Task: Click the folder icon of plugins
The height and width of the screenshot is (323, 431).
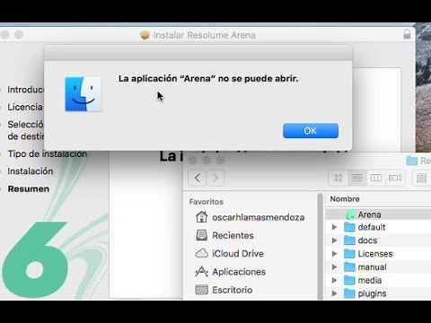Action: click(349, 293)
